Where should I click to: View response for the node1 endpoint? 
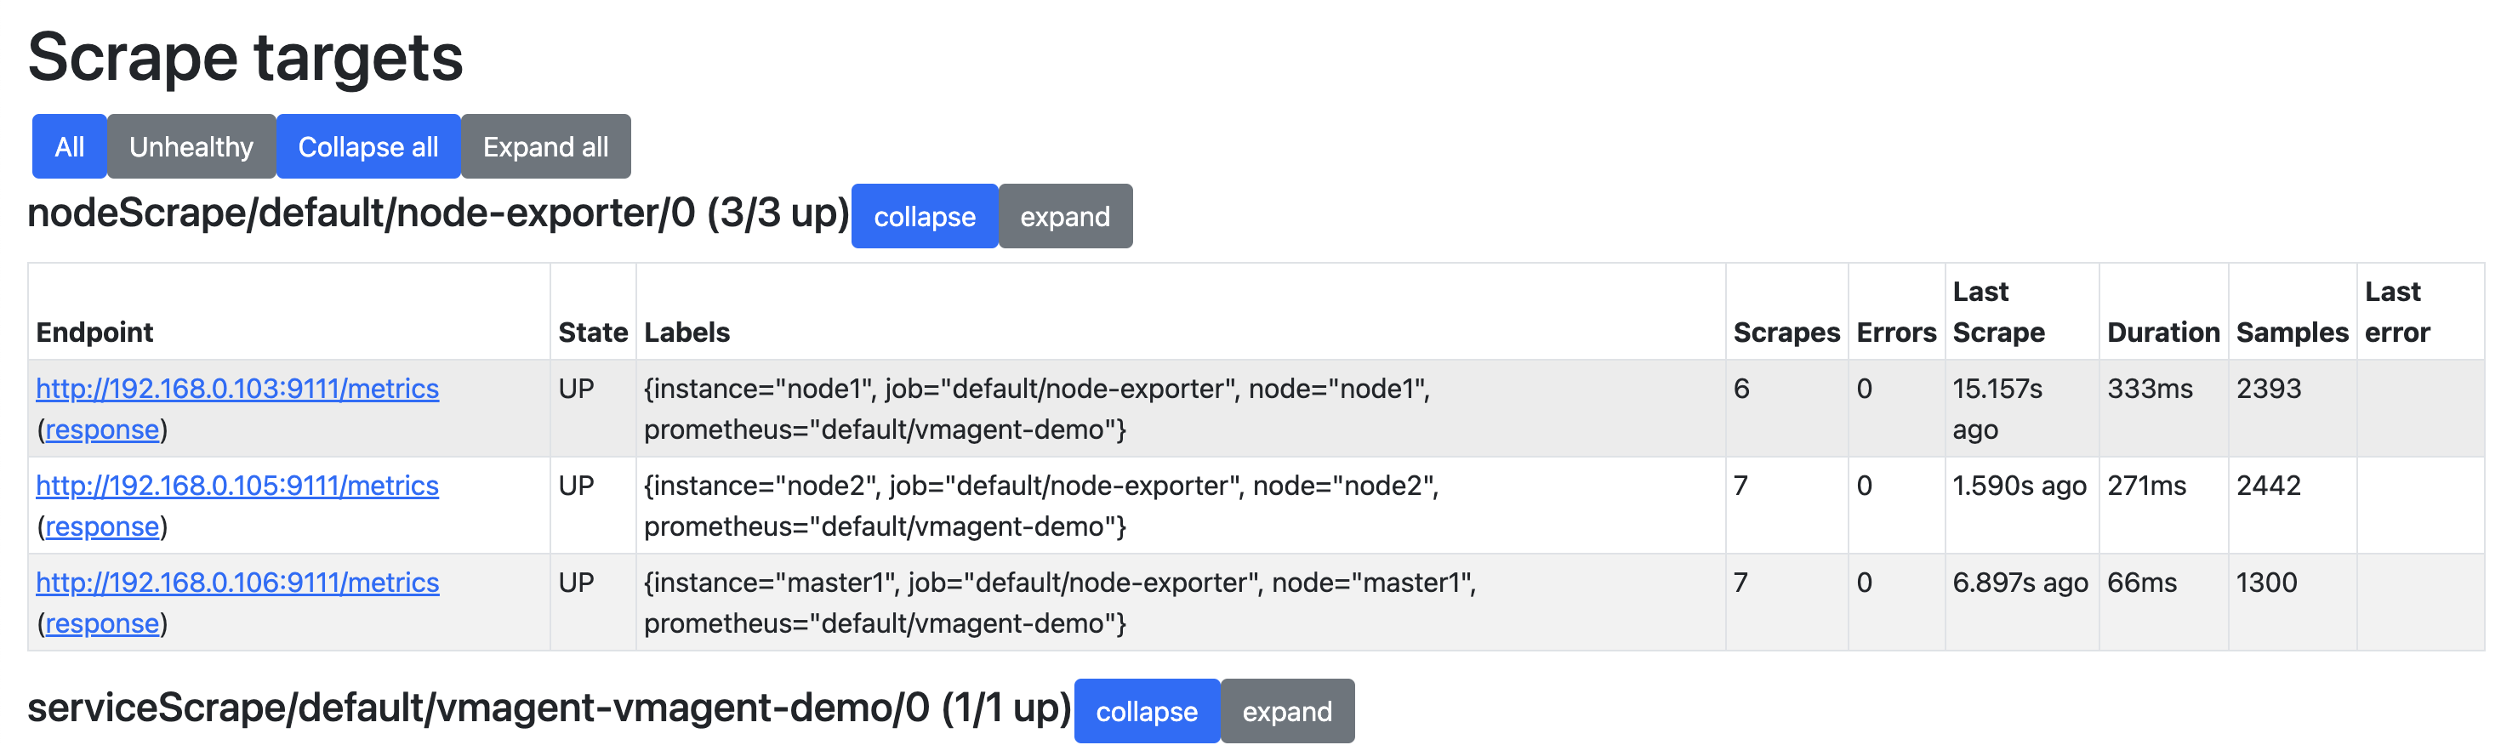(x=102, y=429)
